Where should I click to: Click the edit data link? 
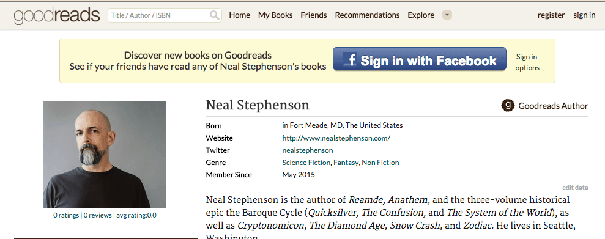575,188
